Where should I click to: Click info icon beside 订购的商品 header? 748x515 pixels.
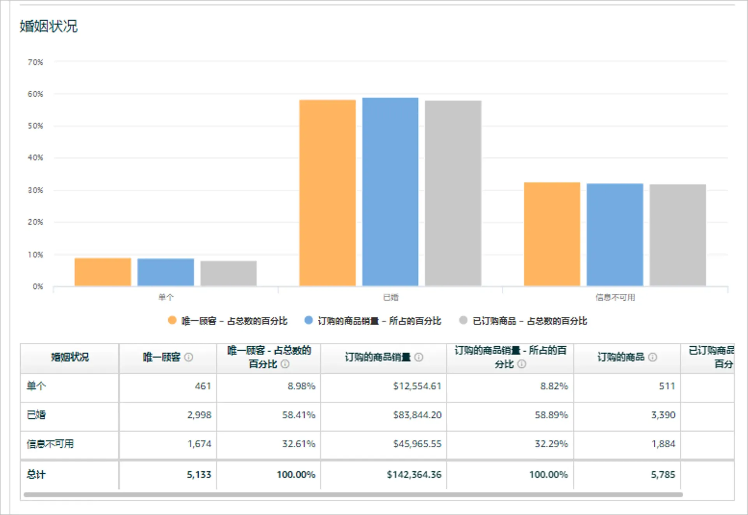pos(653,357)
